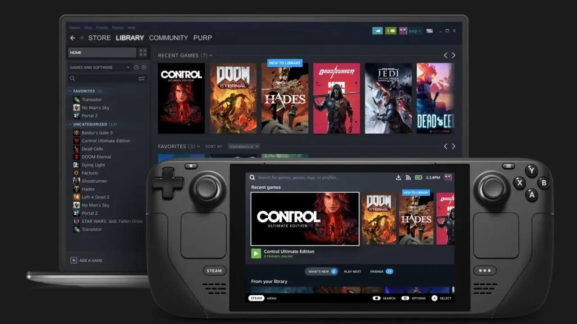Toggle the ready-to-play filter icon in sidebar

coord(144,67)
